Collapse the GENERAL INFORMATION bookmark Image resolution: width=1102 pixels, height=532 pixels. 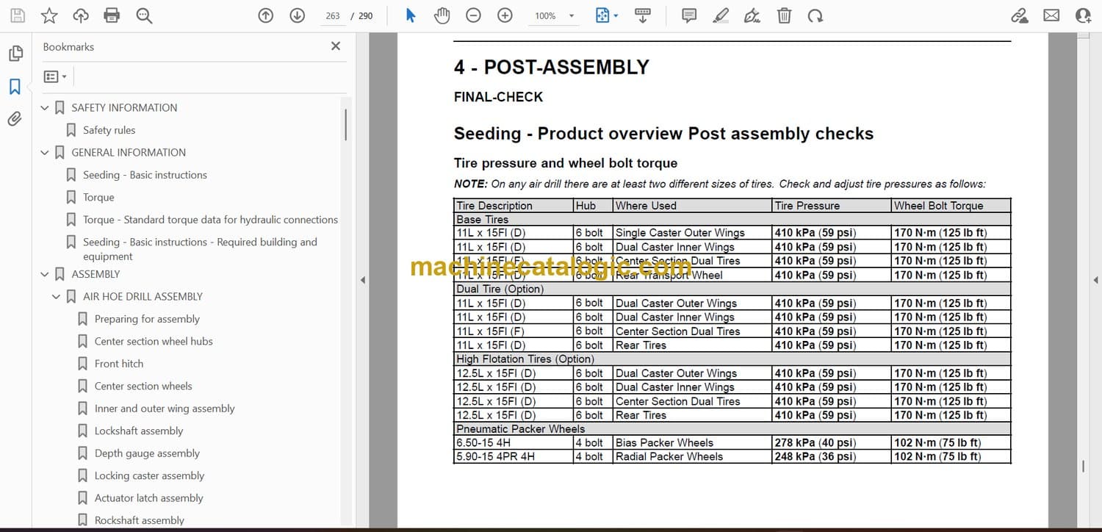point(45,153)
